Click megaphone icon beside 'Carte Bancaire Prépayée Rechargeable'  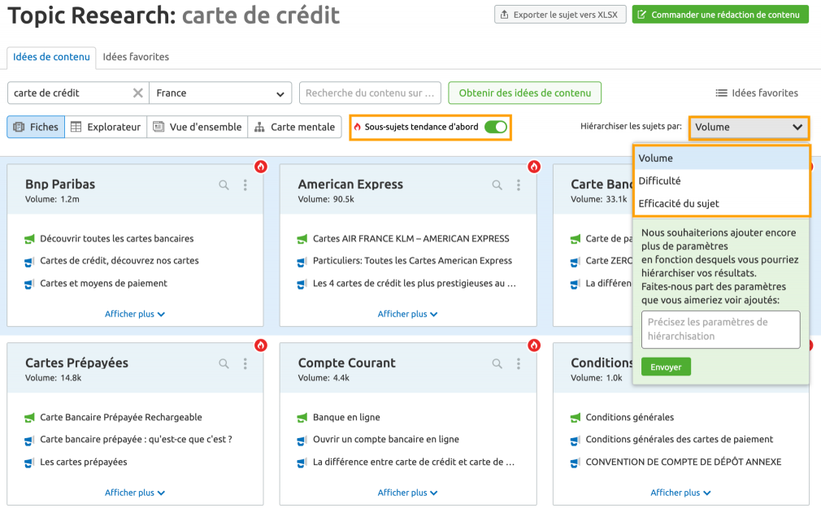29,418
